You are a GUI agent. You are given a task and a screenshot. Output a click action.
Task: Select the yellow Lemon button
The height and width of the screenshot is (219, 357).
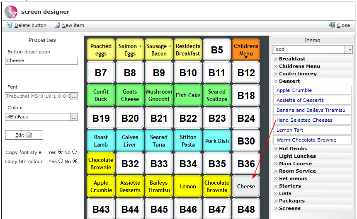(188, 186)
